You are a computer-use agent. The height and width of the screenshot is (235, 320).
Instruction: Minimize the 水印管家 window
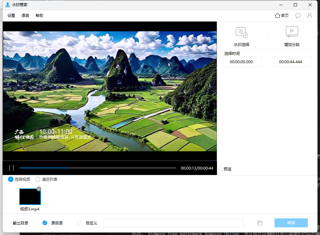click(281, 5)
